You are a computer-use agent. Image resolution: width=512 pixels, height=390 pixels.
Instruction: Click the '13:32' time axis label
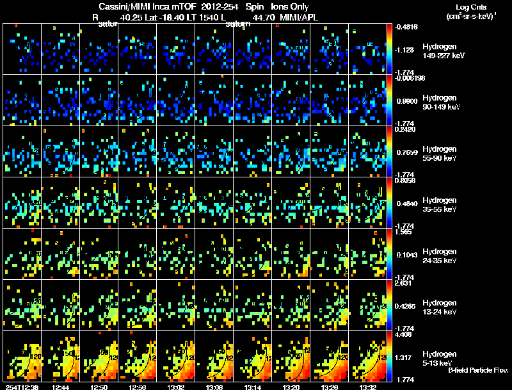pos(368,387)
